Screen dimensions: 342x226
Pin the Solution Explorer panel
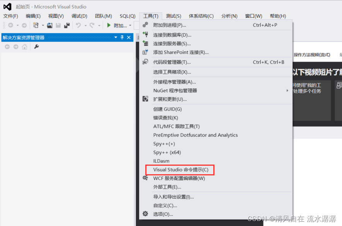click(x=122, y=37)
